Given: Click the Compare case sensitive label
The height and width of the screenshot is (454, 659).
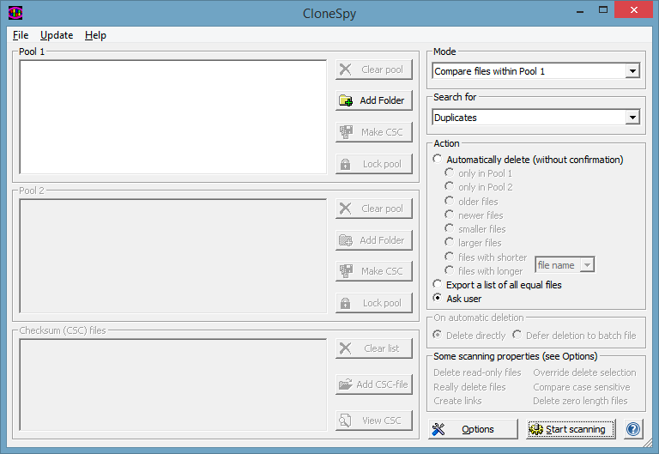Looking at the screenshot, I should [x=582, y=387].
